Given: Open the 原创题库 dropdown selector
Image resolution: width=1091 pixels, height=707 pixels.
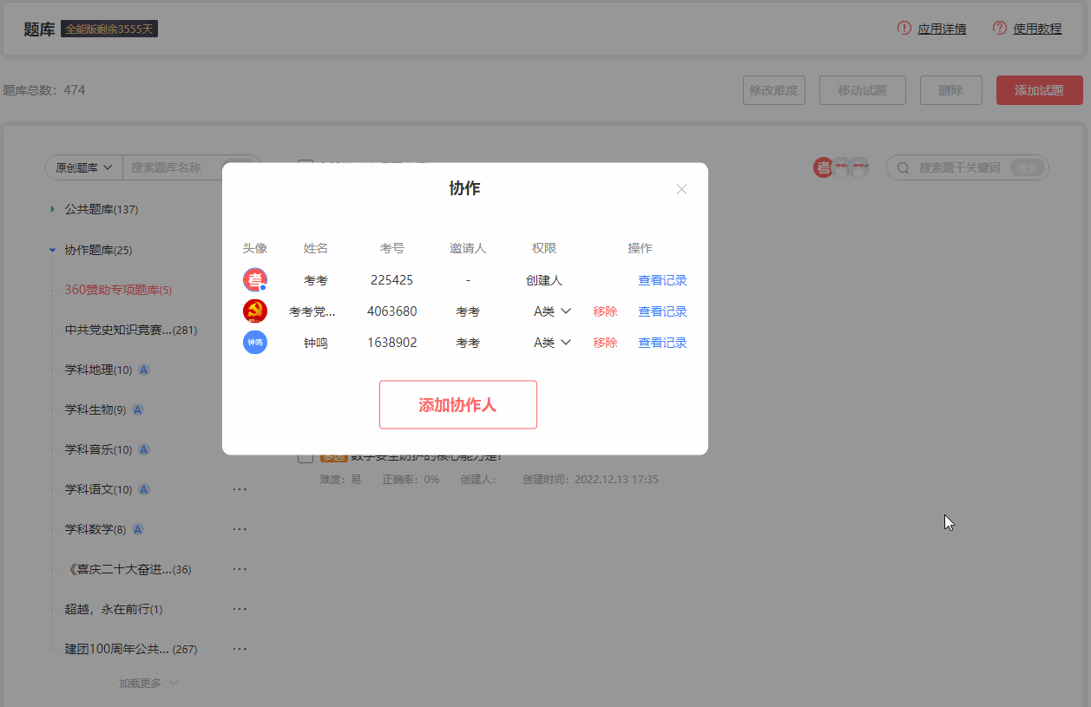Looking at the screenshot, I should pos(84,167).
